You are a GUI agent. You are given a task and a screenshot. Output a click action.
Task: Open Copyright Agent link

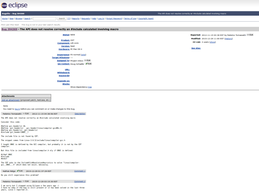(146, 18)
